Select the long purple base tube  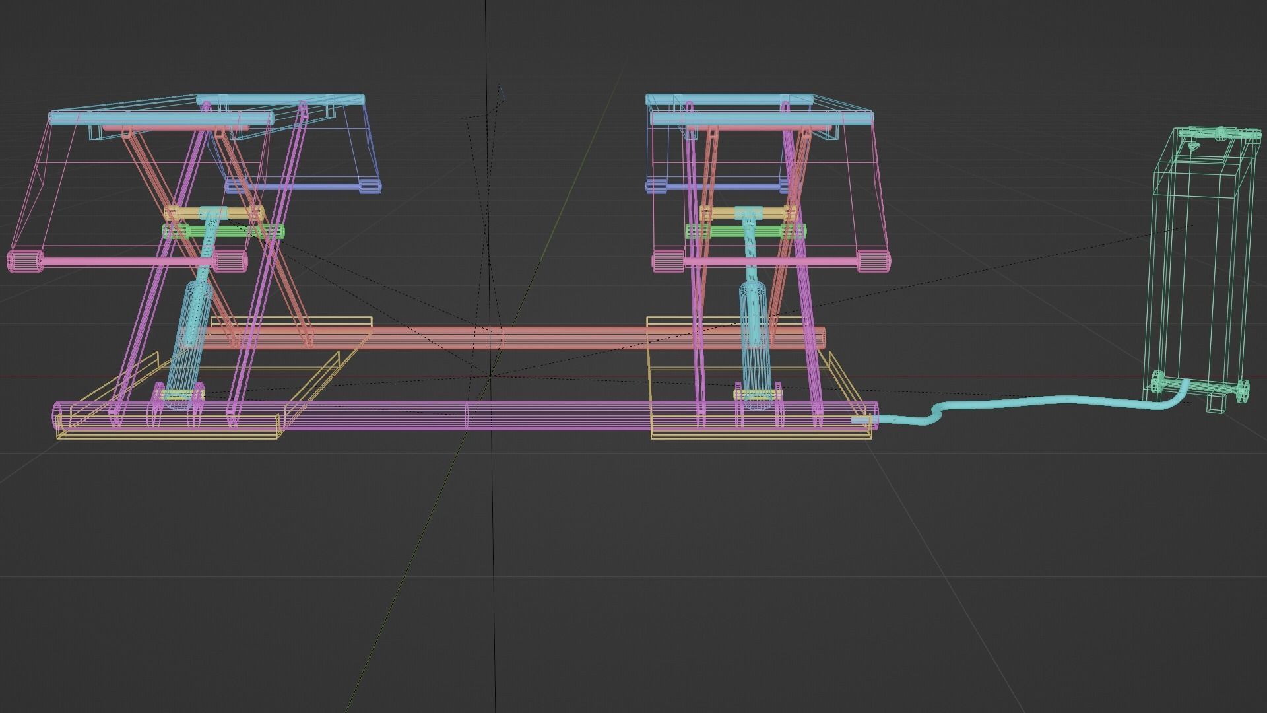click(x=396, y=415)
